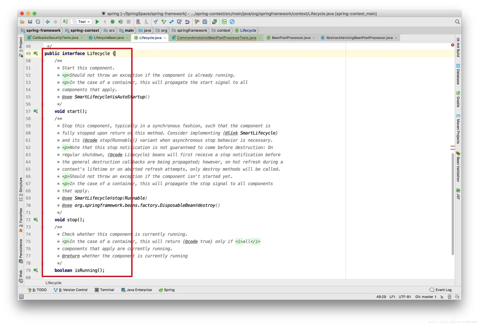Run with Coverage icon

click(120, 22)
